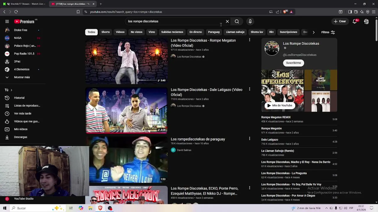This screenshot has height=212, width=378.
Task: Select the Paraguay filter chip
Action: (214, 32)
